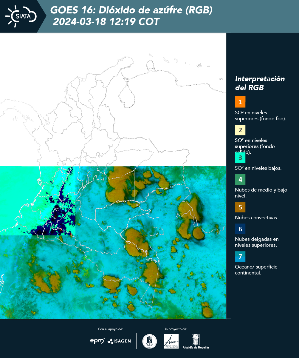Click the ISAGEN logo in the footer
The width and height of the screenshot is (299, 358).
click(x=119, y=341)
